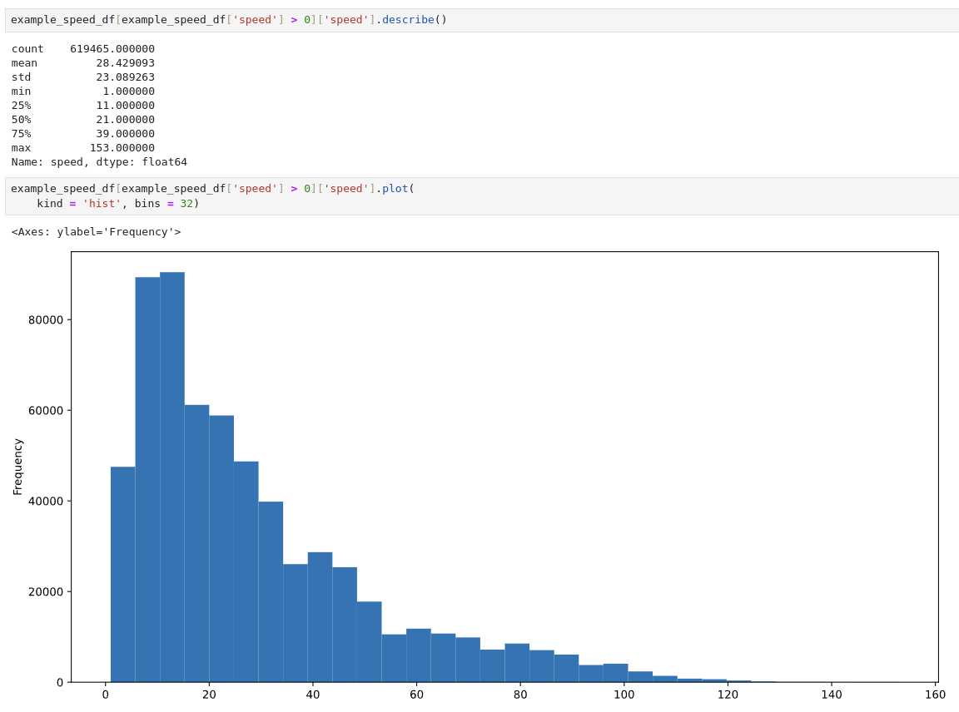The width and height of the screenshot is (959, 712).
Task: Select the max value 153.000000
Action: (122, 147)
